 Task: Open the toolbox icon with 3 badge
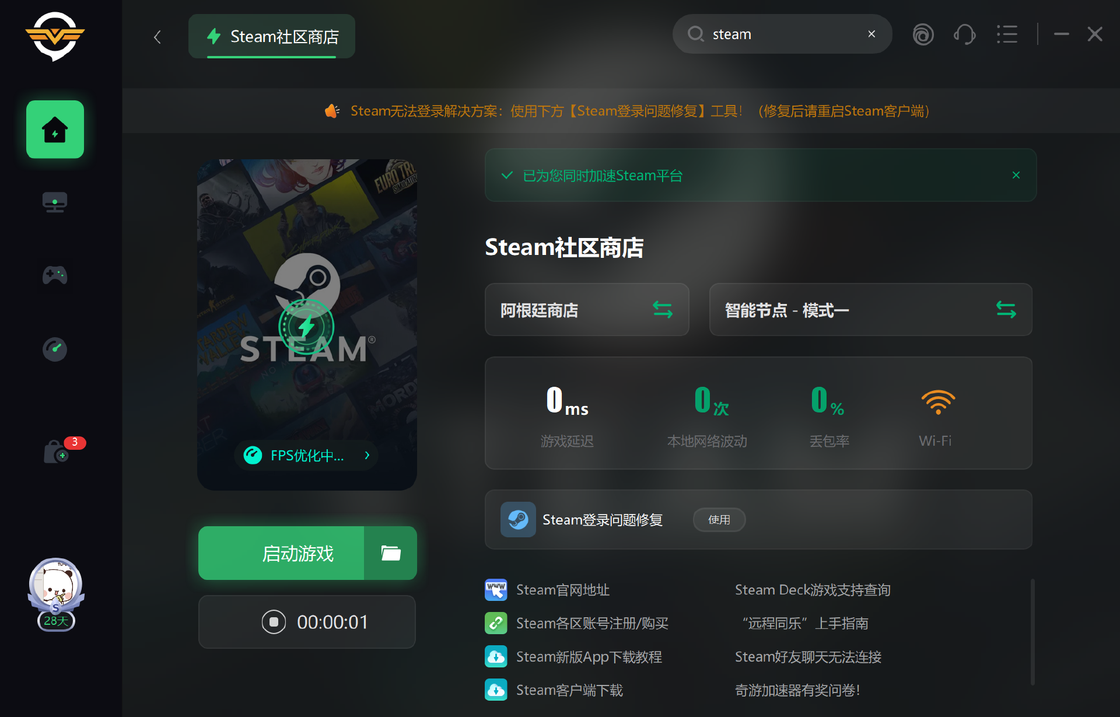pyautogui.click(x=57, y=452)
